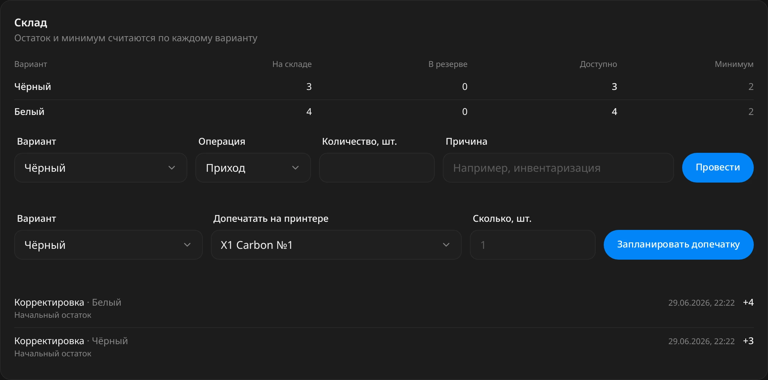Click the На складе value 3 for Чёрный
This screenshot has width=768, height=380.
tap(309, 87)
